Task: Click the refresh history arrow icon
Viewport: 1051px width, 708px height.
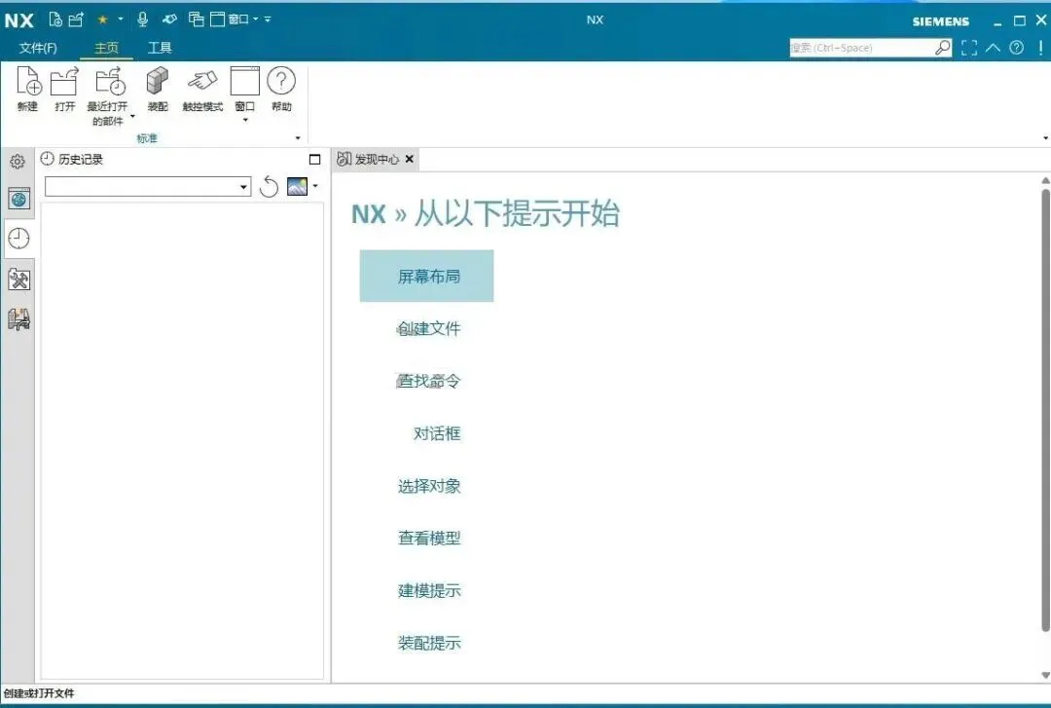Action: [x=269, y=187]
